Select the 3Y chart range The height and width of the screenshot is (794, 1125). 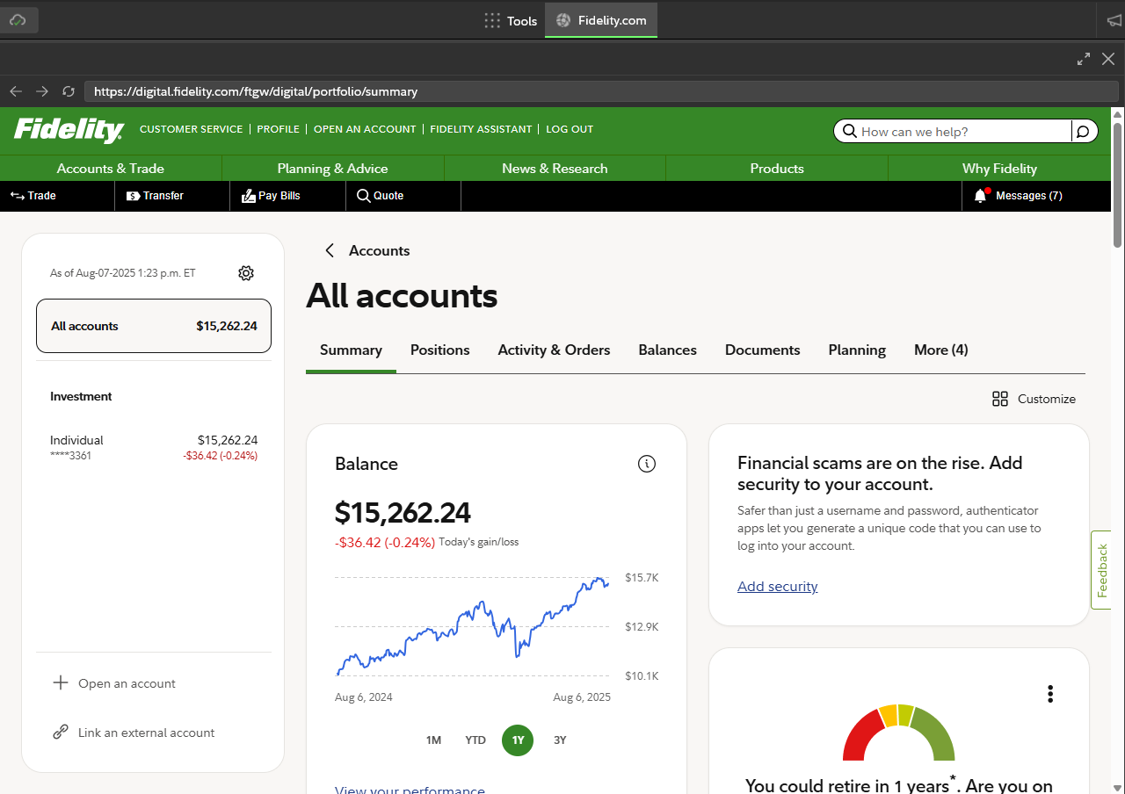click(560, 740)
